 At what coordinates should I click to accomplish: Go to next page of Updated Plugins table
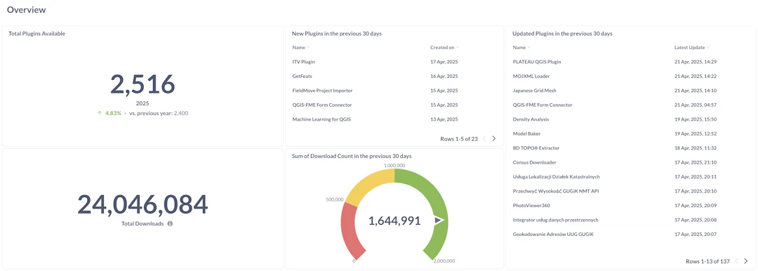[745, 261]
